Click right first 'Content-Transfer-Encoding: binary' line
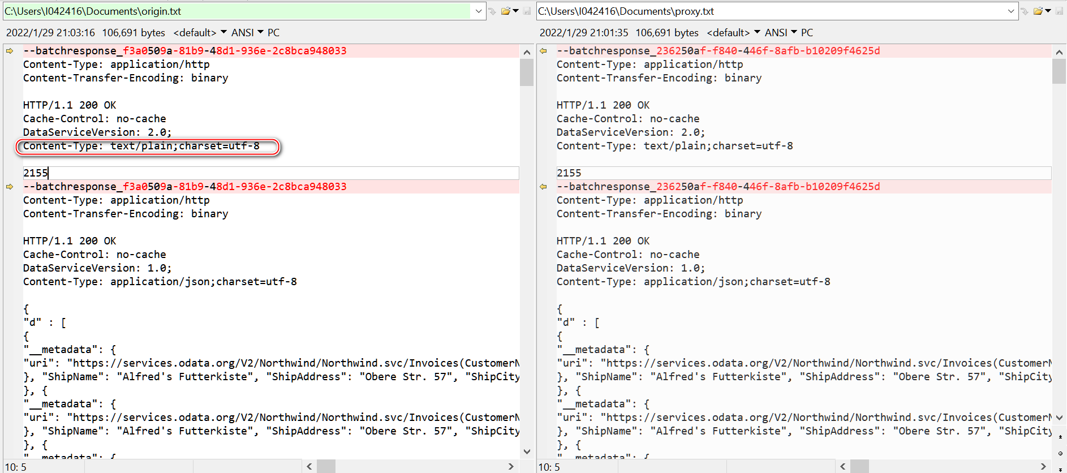This screenshot has width=1067, height=473. [659, 78]
